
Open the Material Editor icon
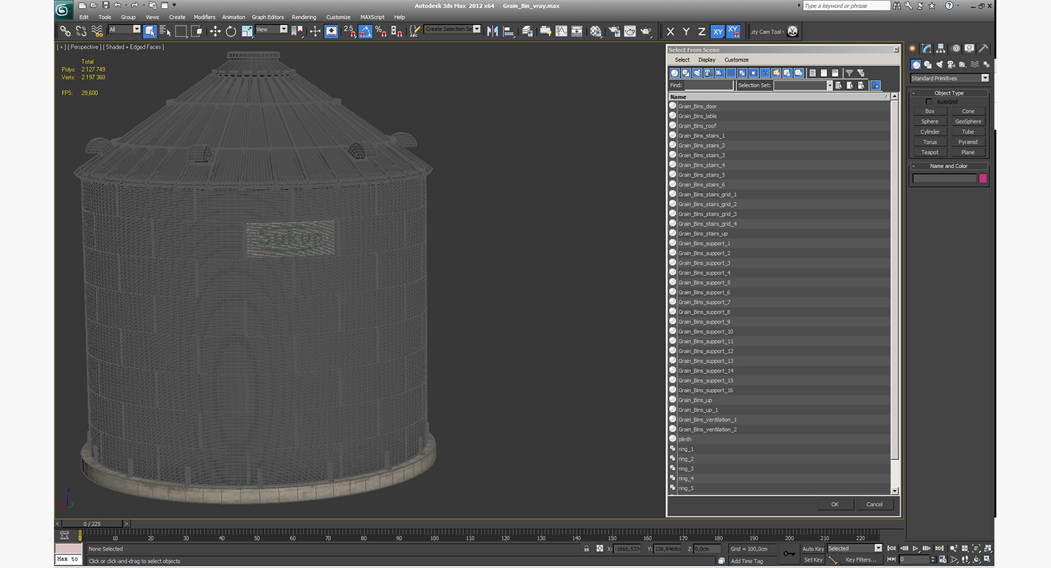596,31
